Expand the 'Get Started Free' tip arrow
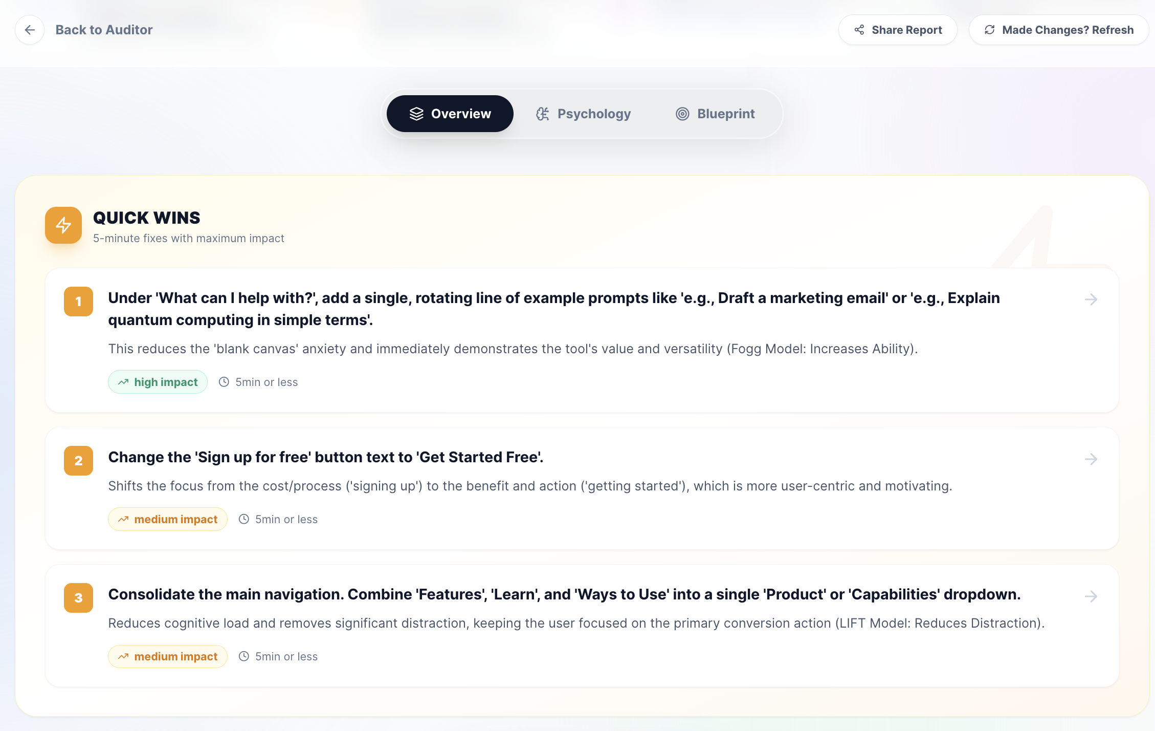1155x731 pixels. [x=1091, y=459]
